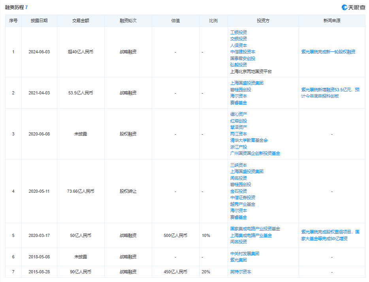369x282 pixels.
Task: Click the 披露日期 column header
Action: (39, 21)
